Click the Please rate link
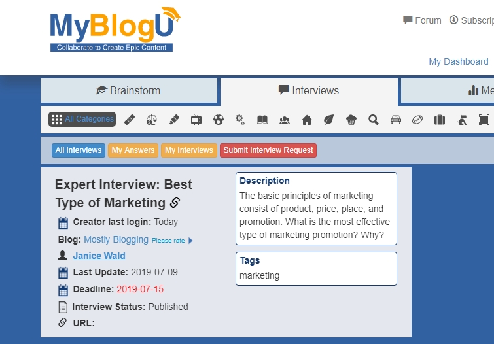 tap(168, 241)
